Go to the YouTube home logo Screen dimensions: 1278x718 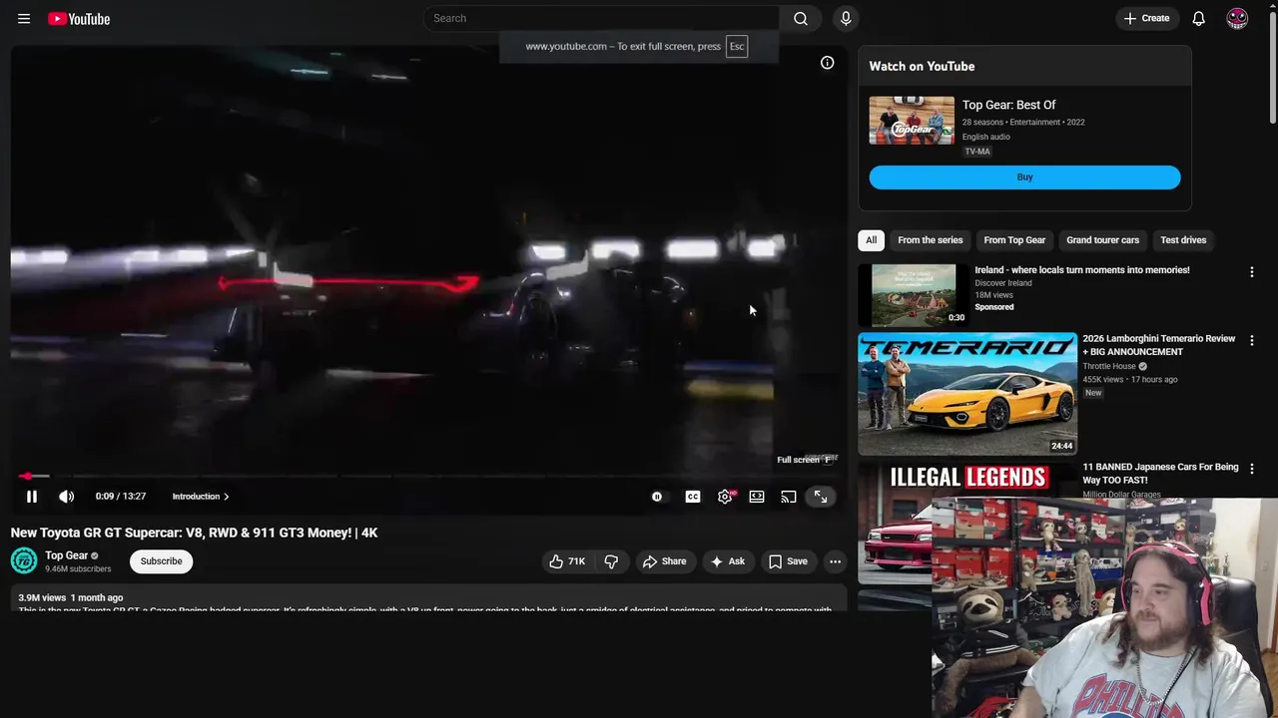pos(79,18)
